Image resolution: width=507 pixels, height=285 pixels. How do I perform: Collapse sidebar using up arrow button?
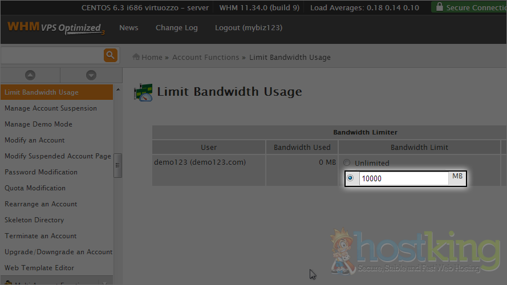[x=30, y=75]
